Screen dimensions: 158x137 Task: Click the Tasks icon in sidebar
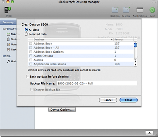[9, 50]
